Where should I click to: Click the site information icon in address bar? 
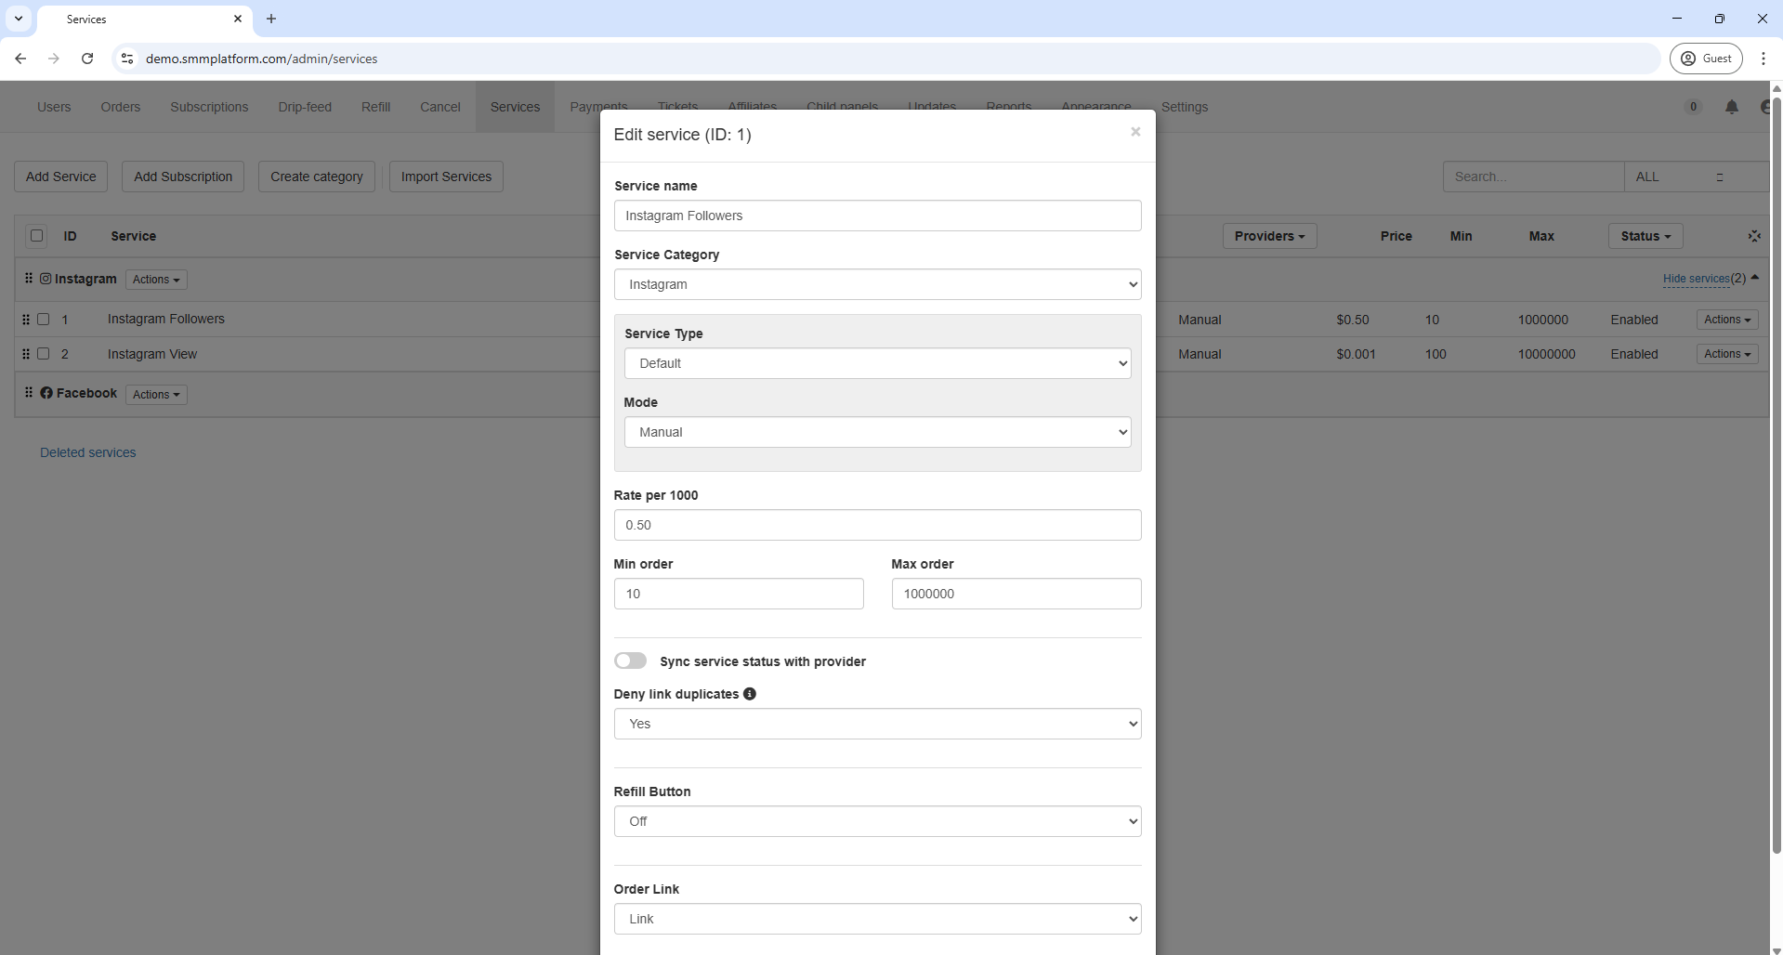tap(127, 59)
